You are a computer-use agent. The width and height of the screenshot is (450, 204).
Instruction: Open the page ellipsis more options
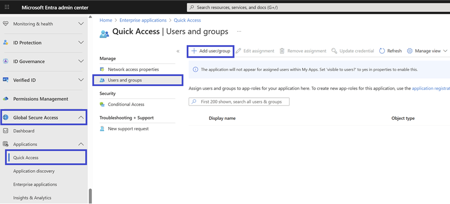tap(239, 31)
